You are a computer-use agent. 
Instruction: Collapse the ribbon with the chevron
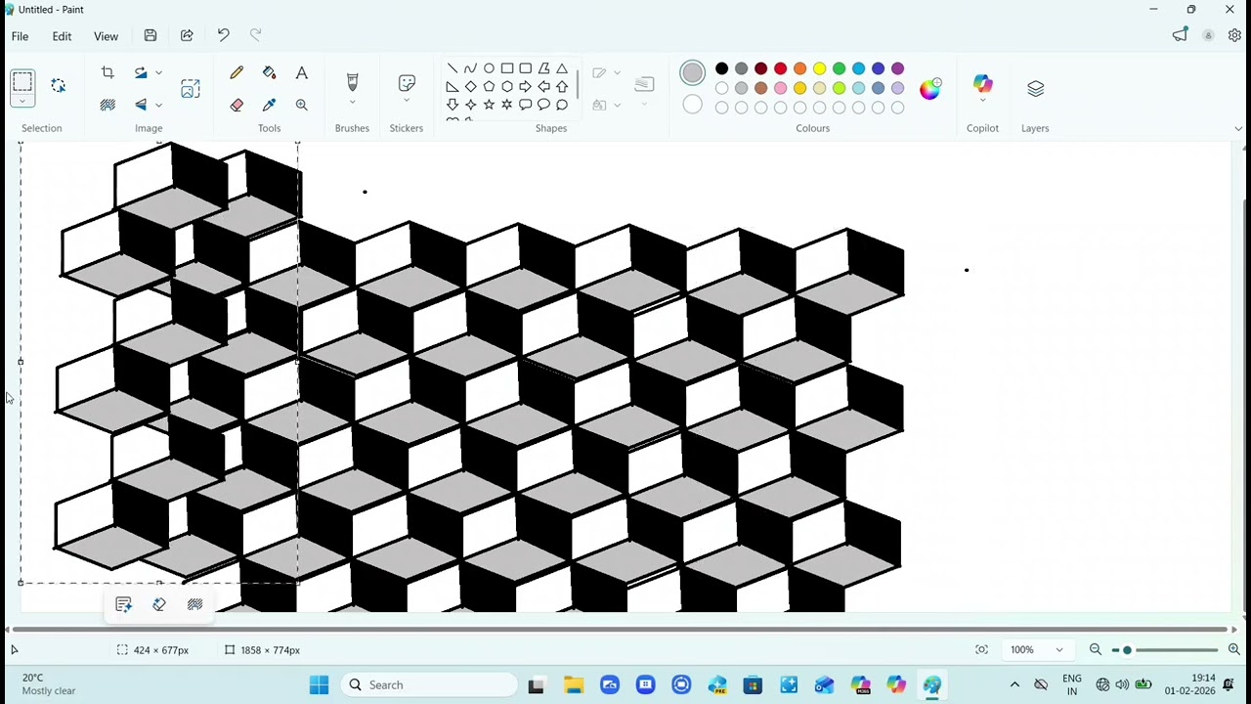pyautogui.click(x=1238, y=128)
